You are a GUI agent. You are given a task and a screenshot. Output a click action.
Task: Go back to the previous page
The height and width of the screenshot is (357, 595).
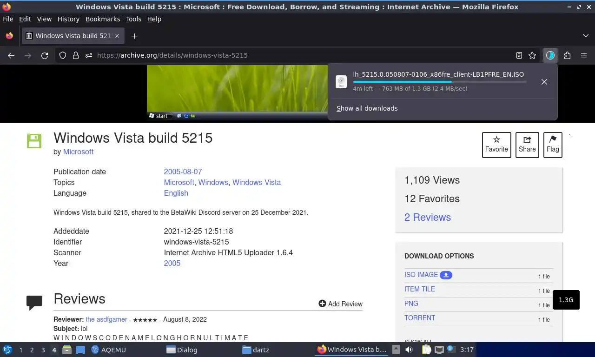pos(11,55)
